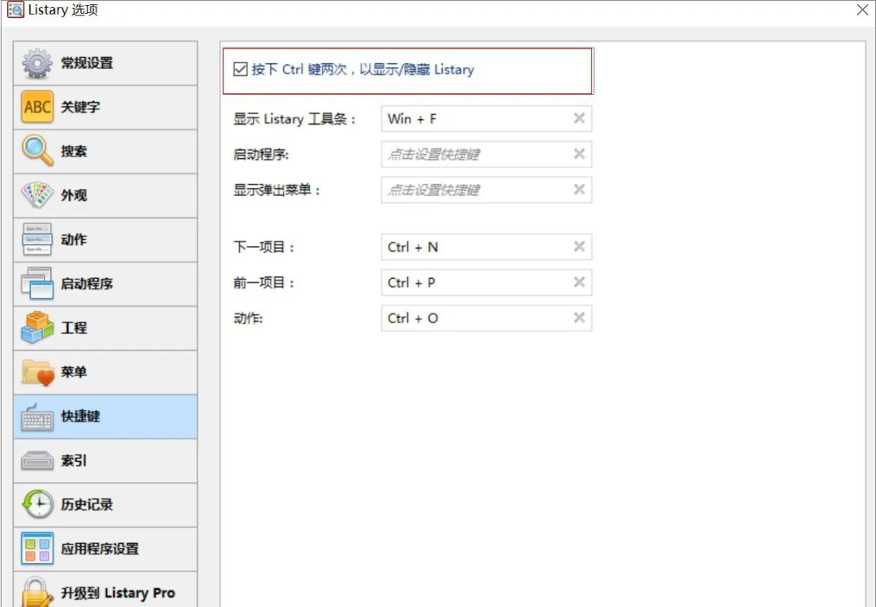Clear the Ctrl + O 动作 hotkey
Viewport: 876px width, 607px height.
[x=579, y=318]
